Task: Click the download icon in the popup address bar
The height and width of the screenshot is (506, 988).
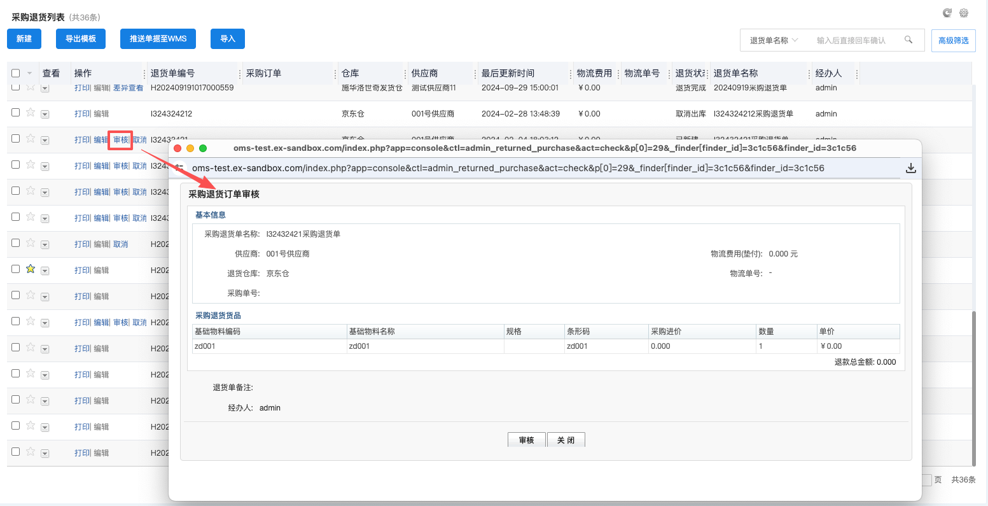Action: 911,168
